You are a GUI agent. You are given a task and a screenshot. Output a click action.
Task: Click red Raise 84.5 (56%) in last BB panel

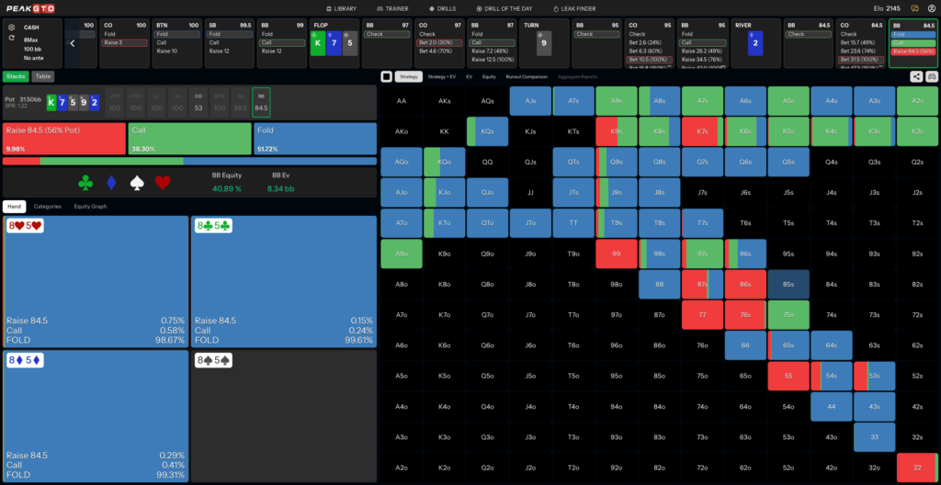click(913, 51)
